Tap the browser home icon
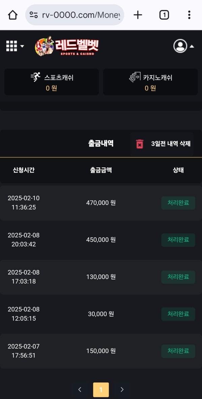The image size is (202, 399). click(12, 15)
